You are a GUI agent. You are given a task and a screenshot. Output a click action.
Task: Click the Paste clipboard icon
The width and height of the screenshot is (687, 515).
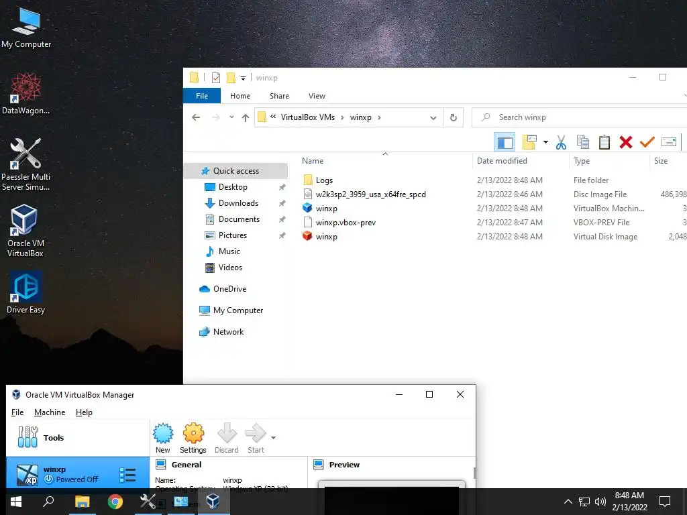coord(604,142)
